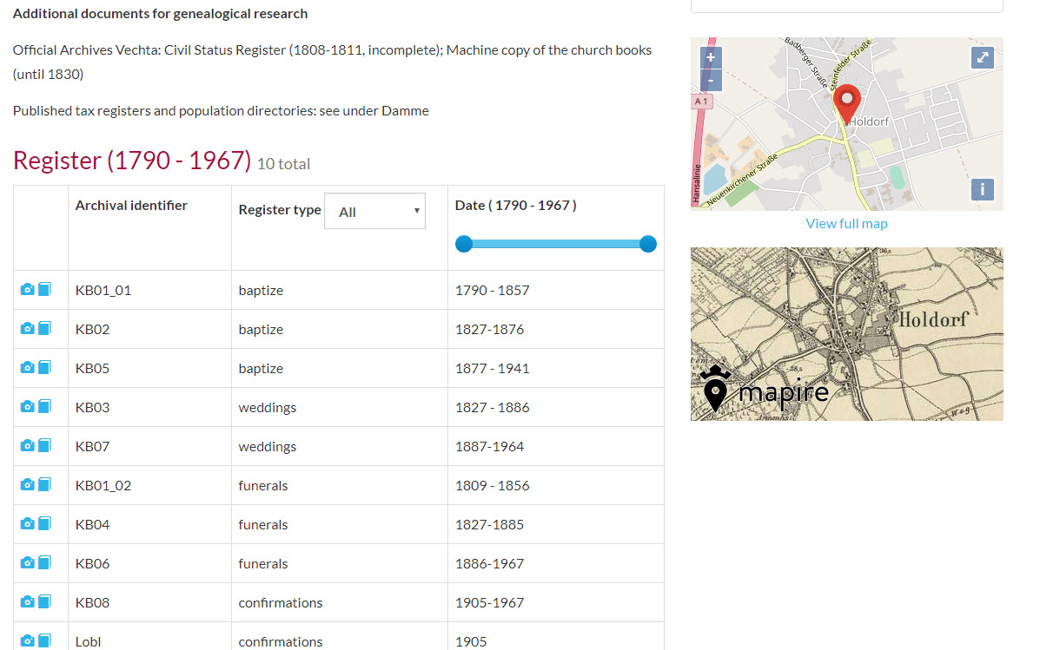Image resolution: width=1040 pixels, height=650 pixels.
Task: Open book details for KB01_02
Action: pos(44,484)
